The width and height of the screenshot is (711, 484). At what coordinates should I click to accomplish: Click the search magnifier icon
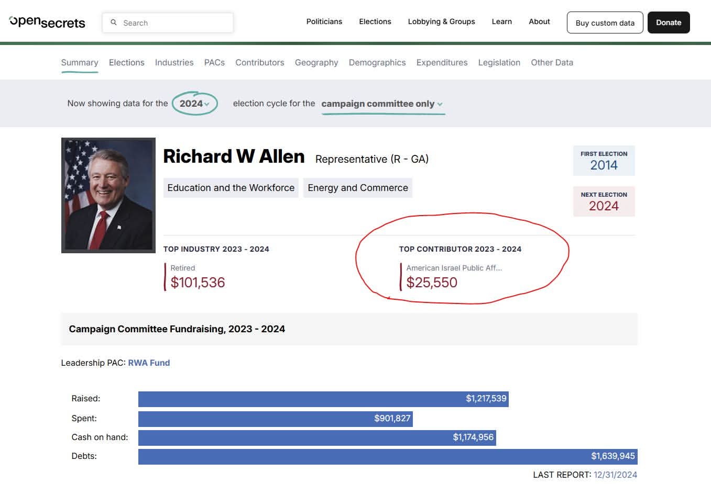click(x=114, y=22)
